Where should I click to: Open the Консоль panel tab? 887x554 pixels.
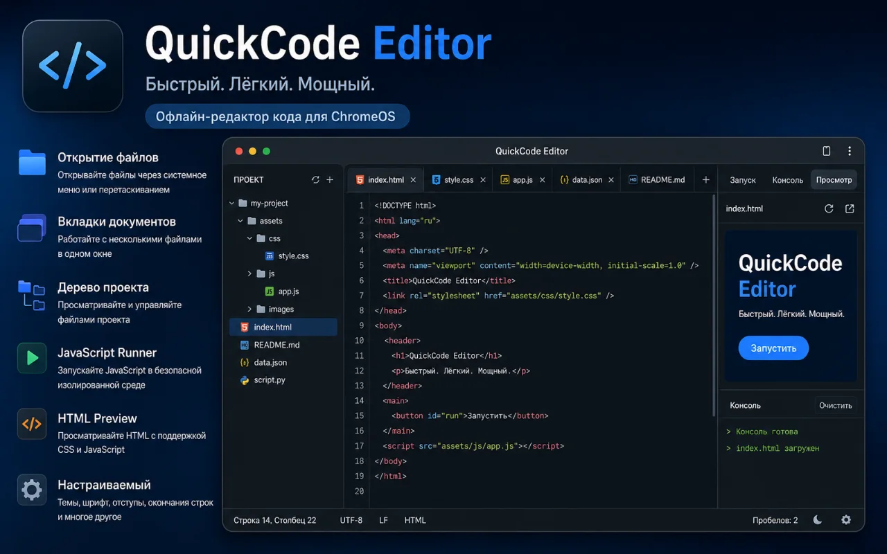tap(788, 180)
